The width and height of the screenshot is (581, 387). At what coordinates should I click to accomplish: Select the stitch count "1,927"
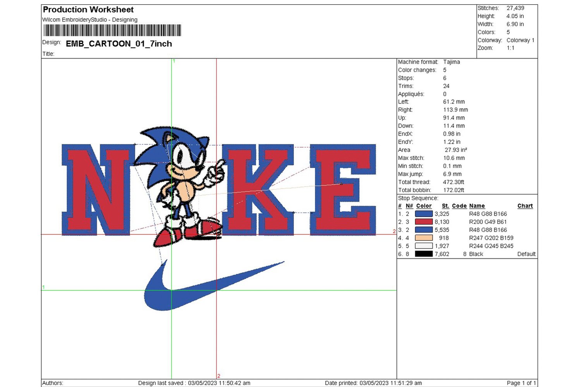click(442, 246)
